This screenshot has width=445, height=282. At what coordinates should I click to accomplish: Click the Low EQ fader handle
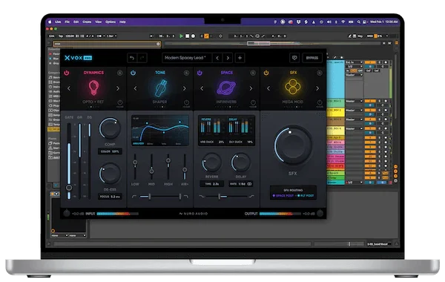coord(135,163)
